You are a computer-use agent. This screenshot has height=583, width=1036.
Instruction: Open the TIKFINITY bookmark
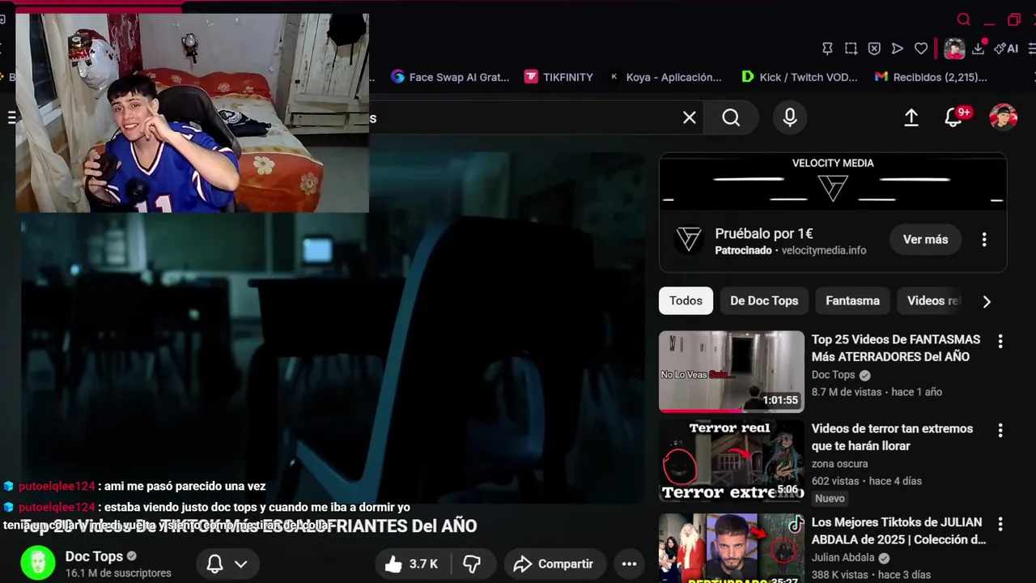click(x=559, y=77)
